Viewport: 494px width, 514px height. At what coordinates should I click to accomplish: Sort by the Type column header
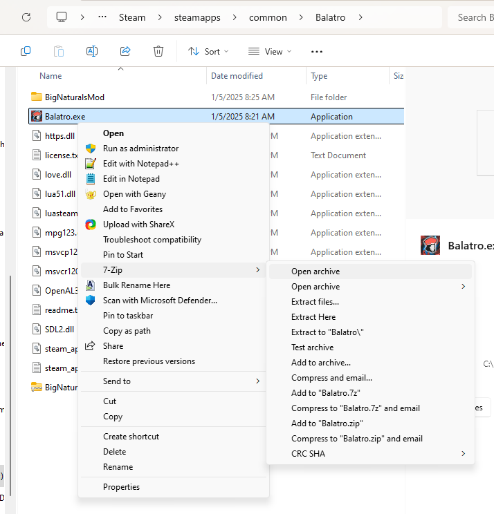coord(319,76)
